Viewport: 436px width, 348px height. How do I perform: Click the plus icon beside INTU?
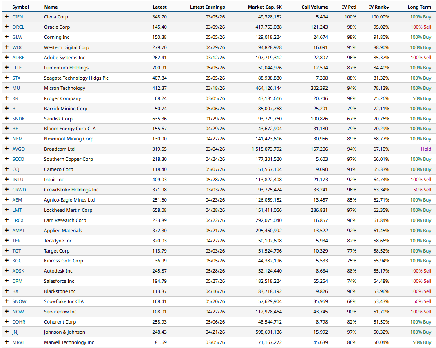[7, 179]
